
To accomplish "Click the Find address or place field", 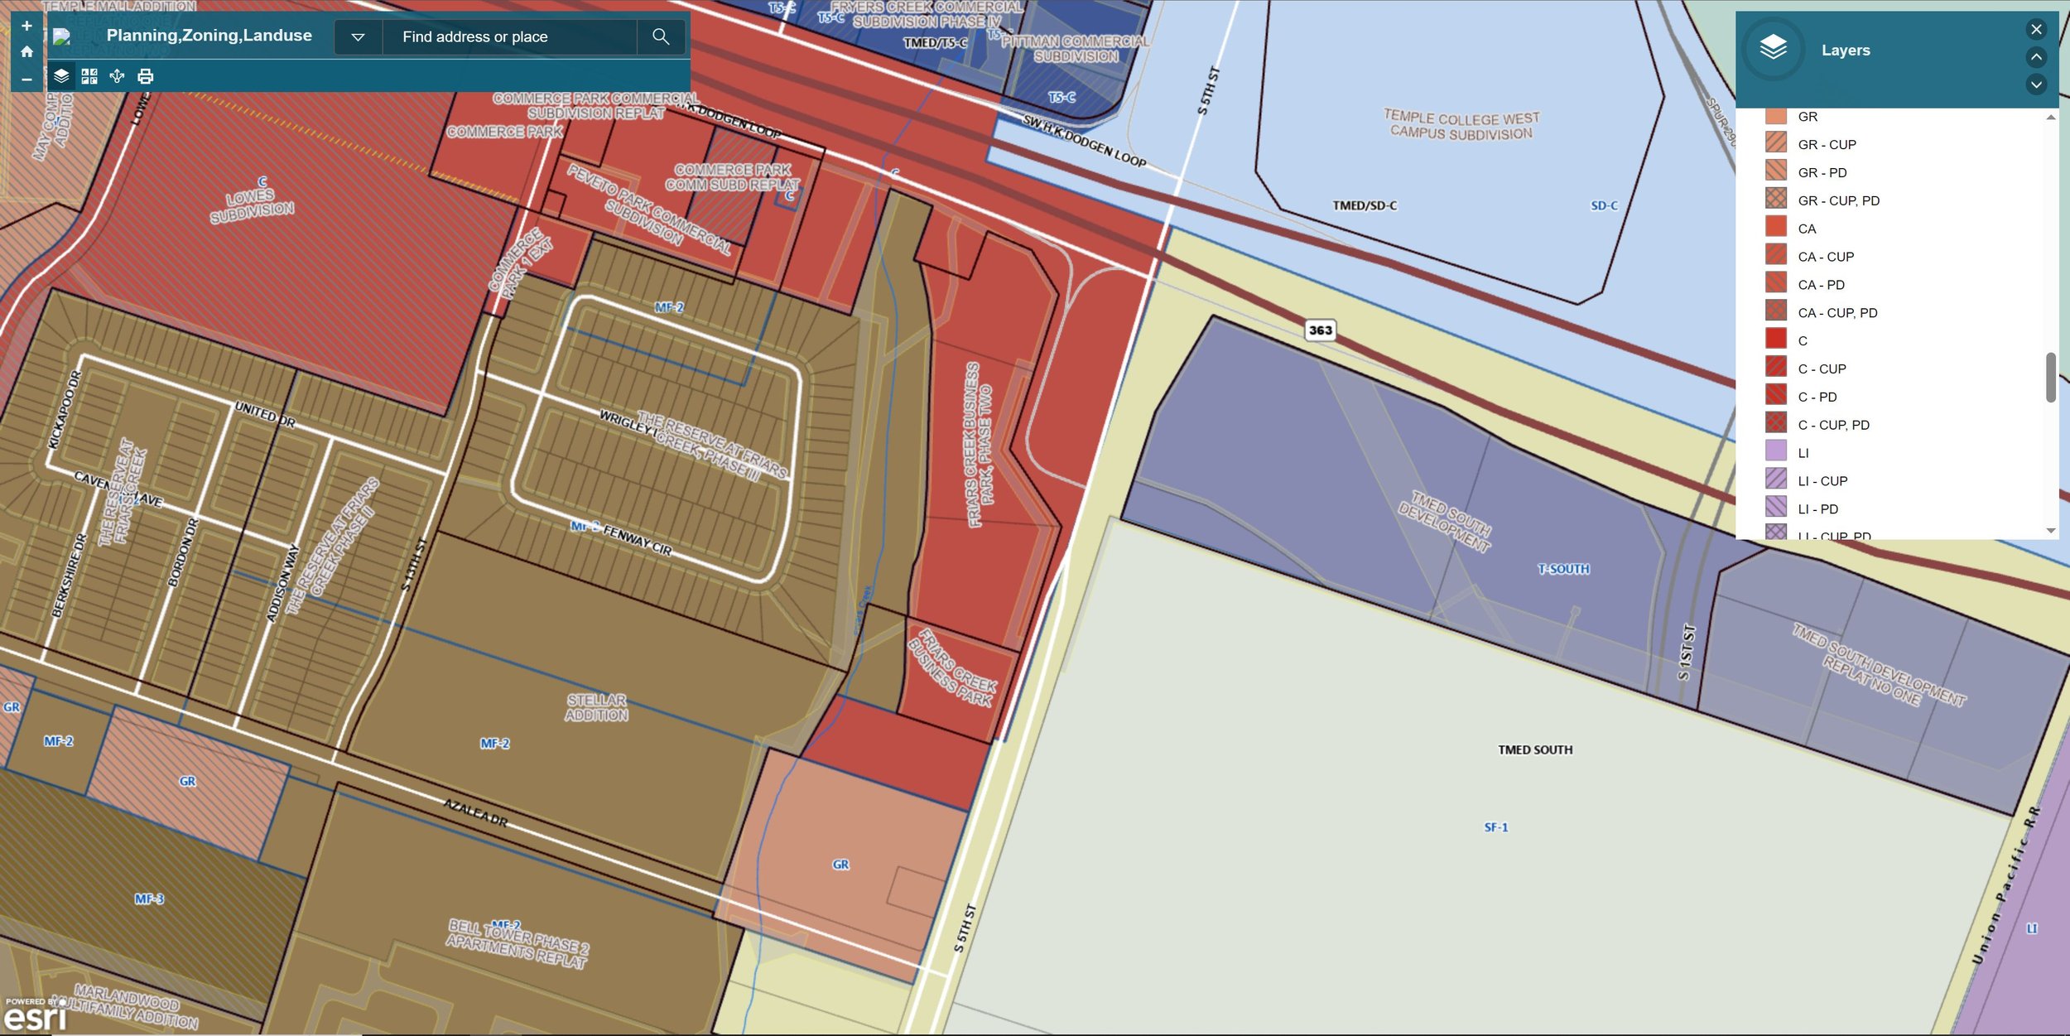I will pos(510,36).
